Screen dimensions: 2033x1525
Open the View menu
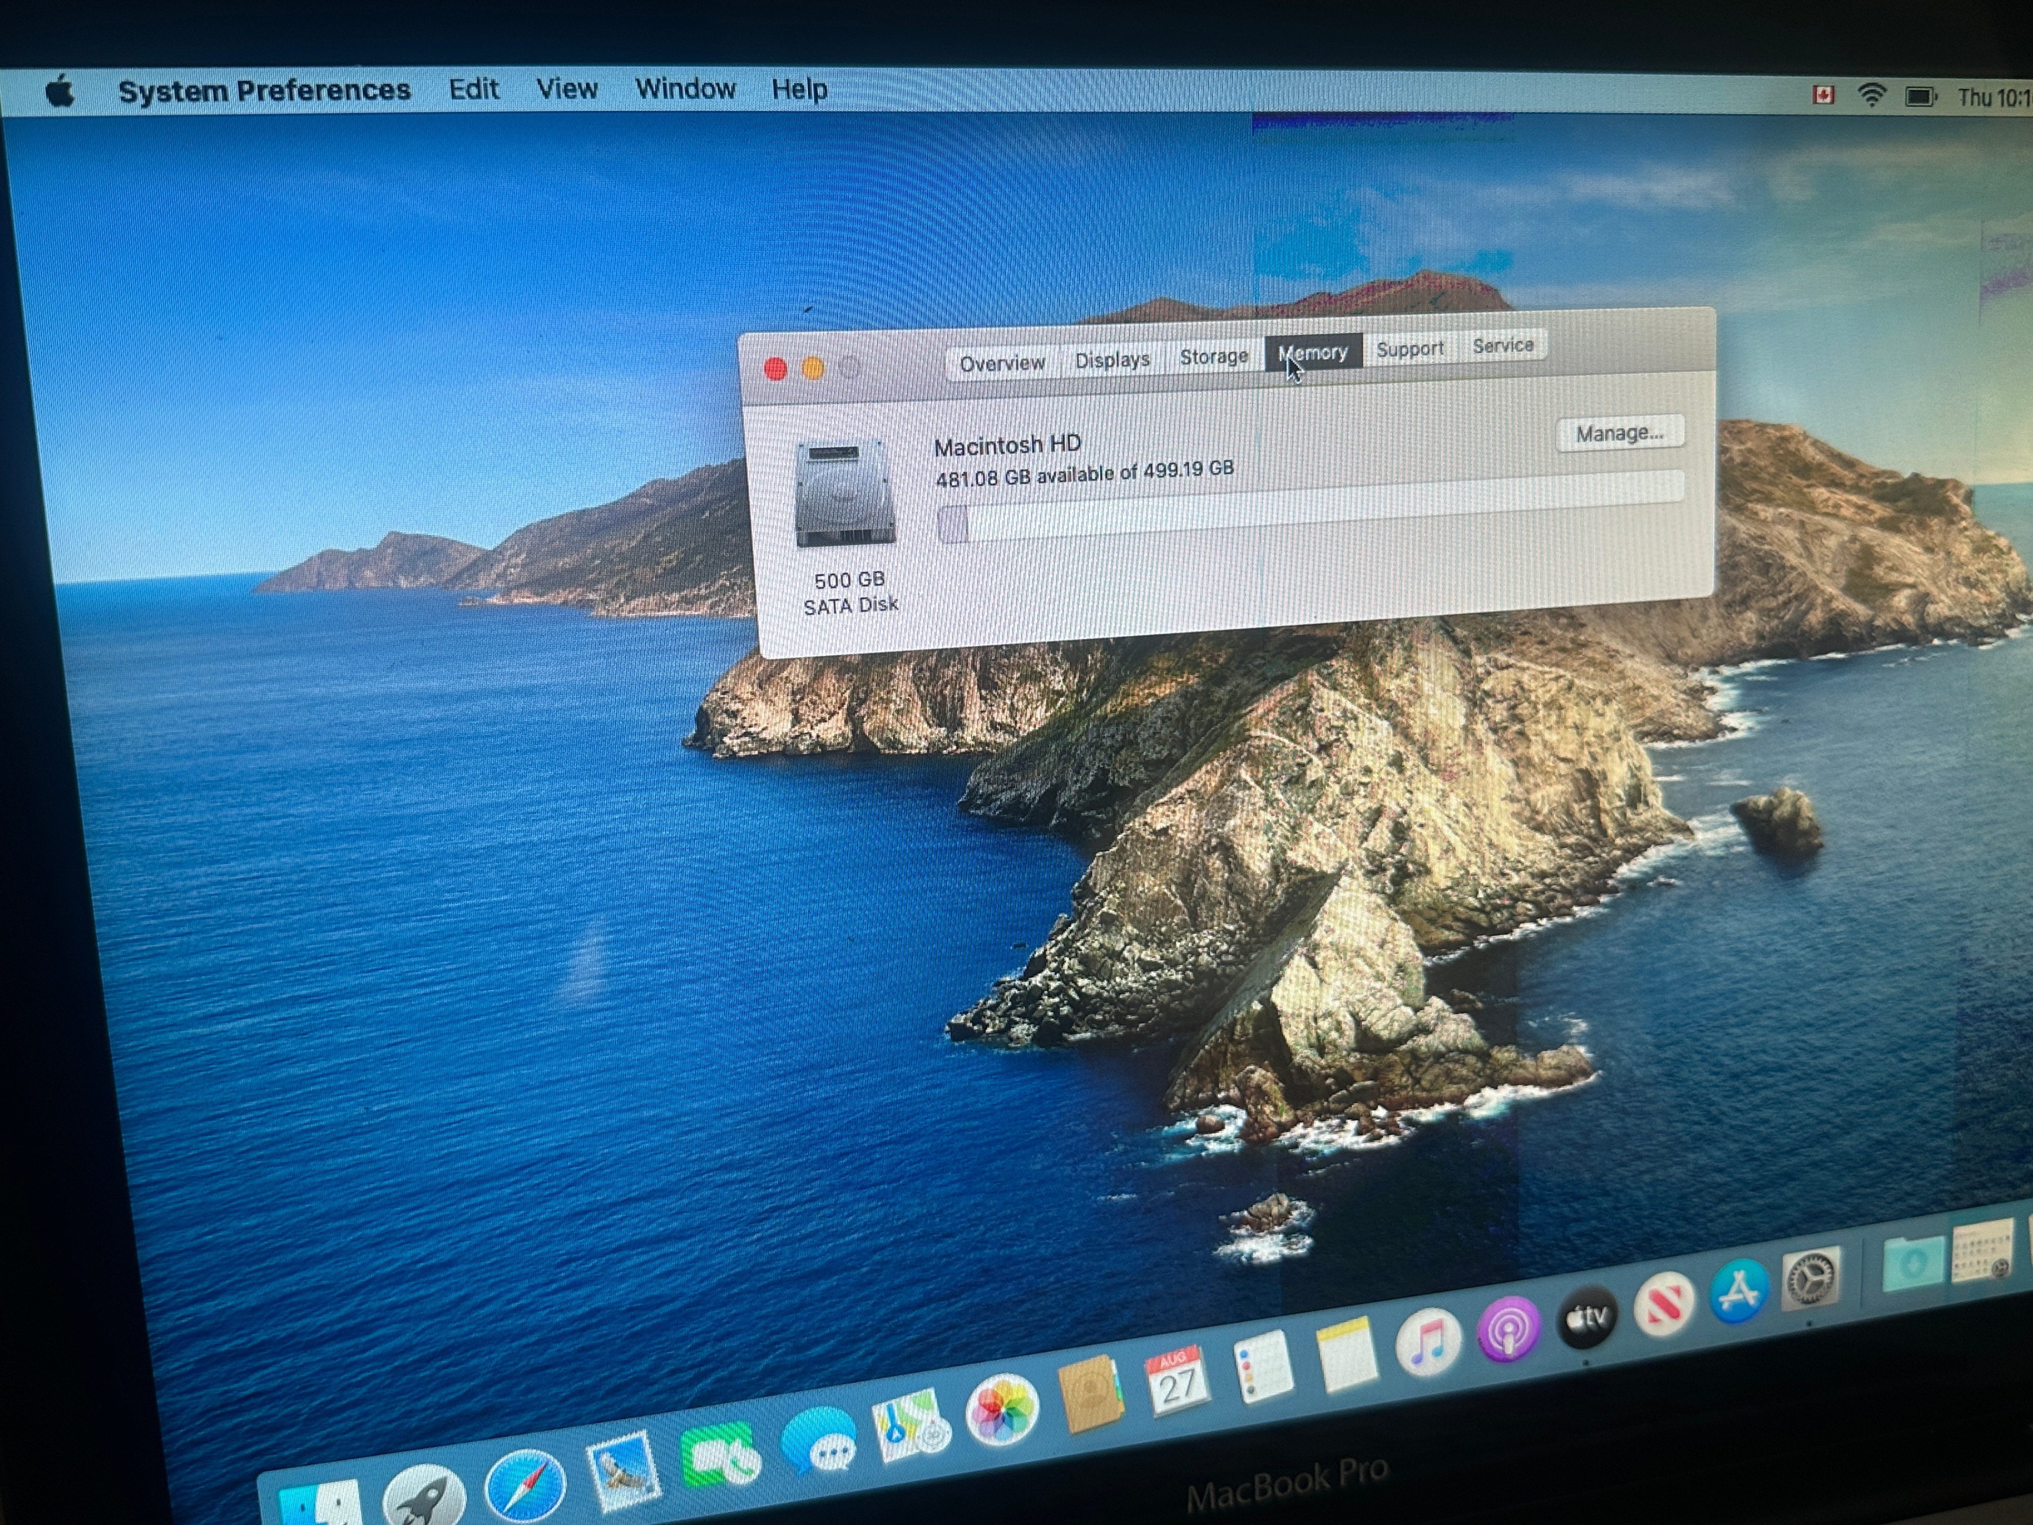click(567, 89)
